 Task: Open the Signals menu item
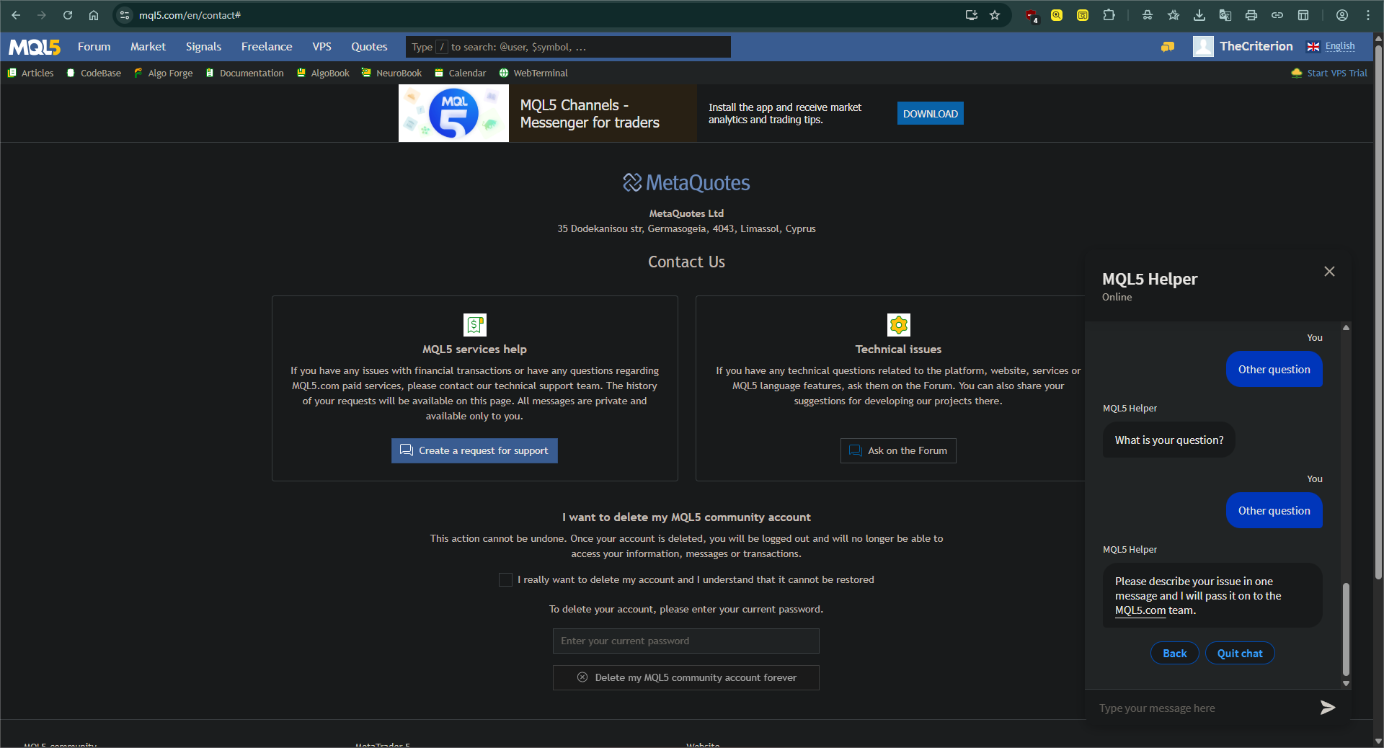tap(203, 47)
